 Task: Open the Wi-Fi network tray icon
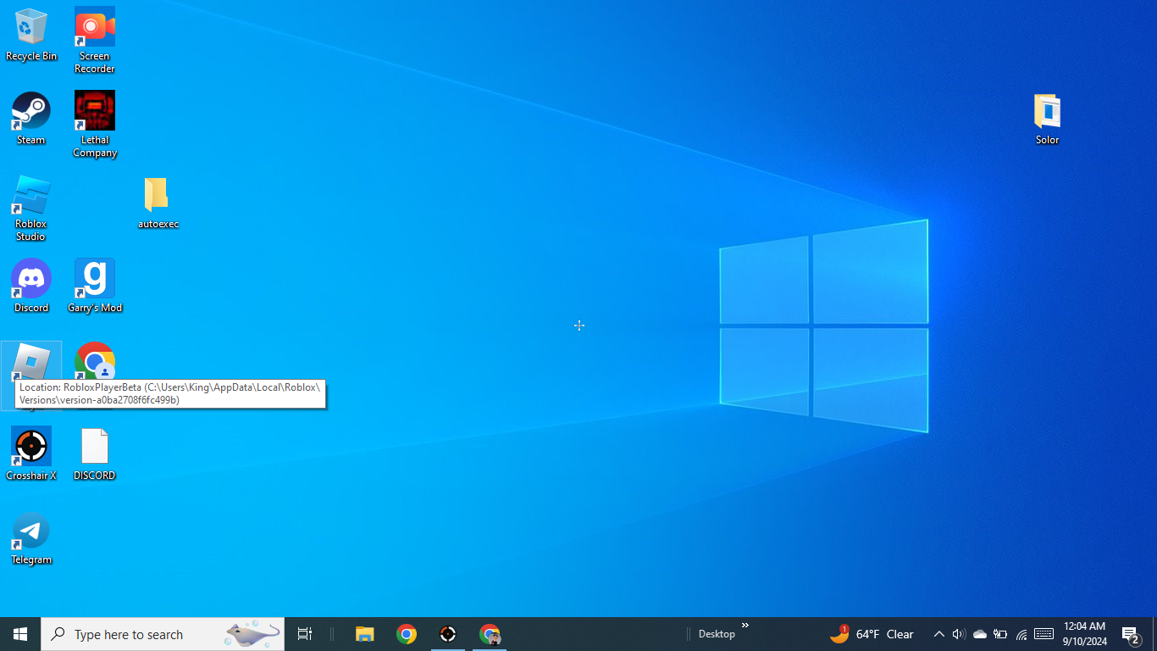(1021, 634)
